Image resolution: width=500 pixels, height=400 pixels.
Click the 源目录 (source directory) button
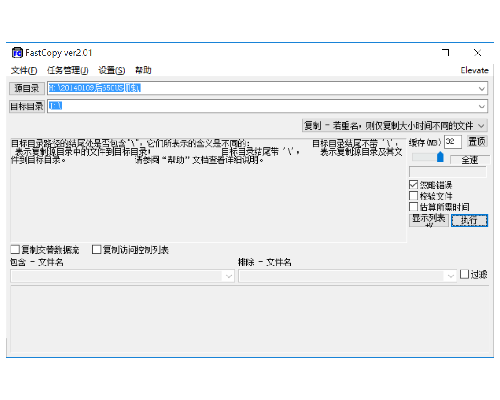(26, 88)
